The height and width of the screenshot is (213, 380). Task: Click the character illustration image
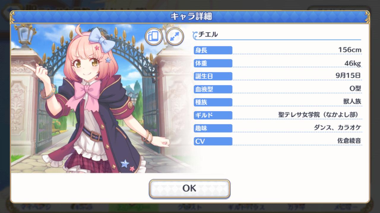tap(101, 99)
